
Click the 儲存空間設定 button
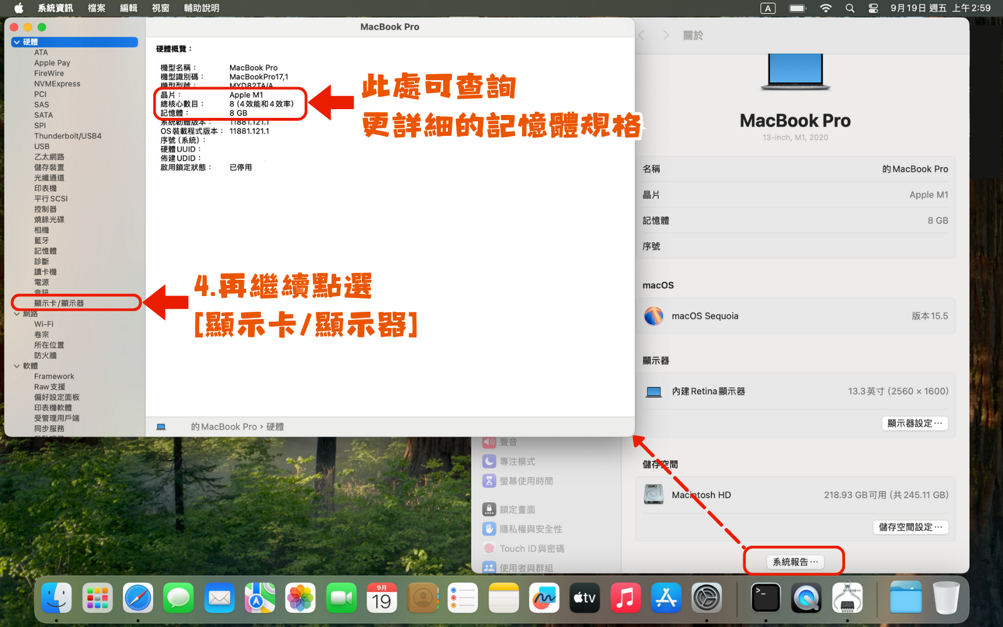(x=910, y=527)
